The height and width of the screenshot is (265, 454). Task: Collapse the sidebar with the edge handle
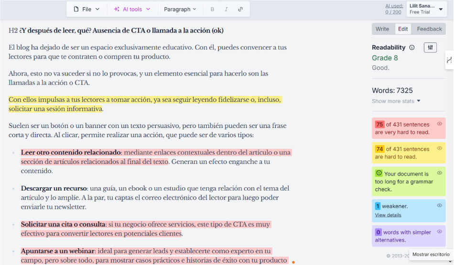(449, 60)
